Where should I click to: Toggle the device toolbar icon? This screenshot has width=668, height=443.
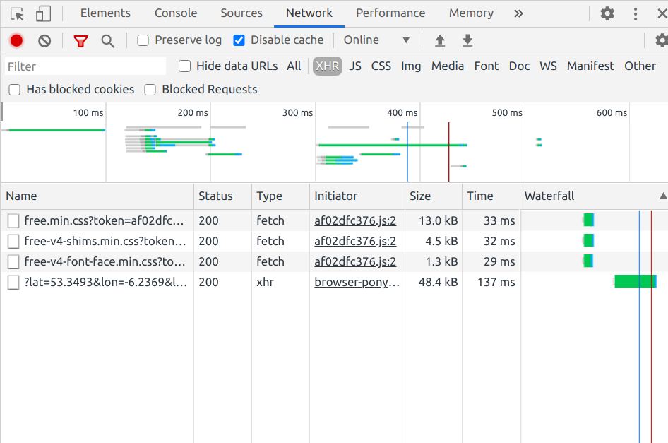[x=44, y=13]
